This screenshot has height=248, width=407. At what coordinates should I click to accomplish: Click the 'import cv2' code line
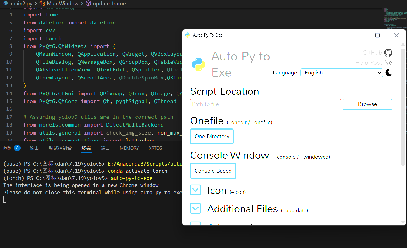[39, 30]
